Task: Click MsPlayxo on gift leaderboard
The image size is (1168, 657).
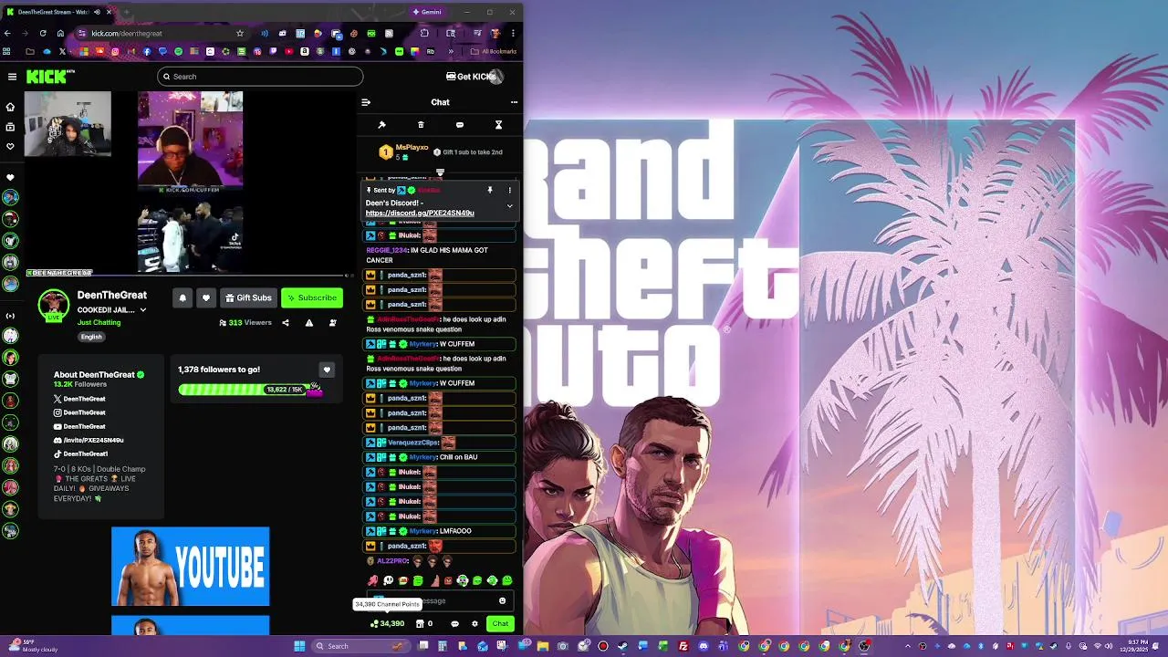Action: pyautogui.click(x=412, y=147)
